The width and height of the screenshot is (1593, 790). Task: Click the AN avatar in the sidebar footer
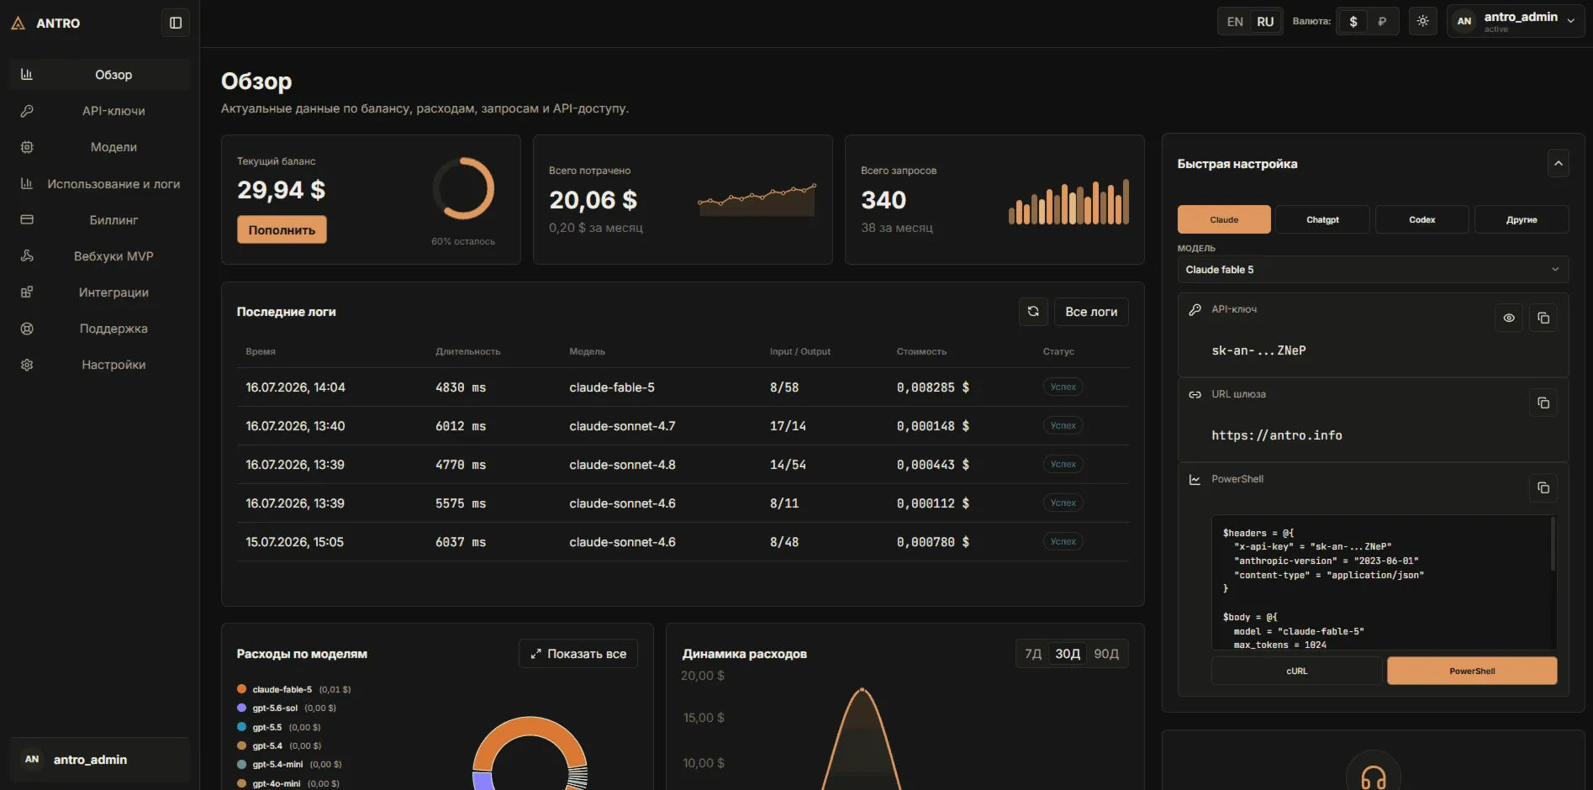[32, 759]
